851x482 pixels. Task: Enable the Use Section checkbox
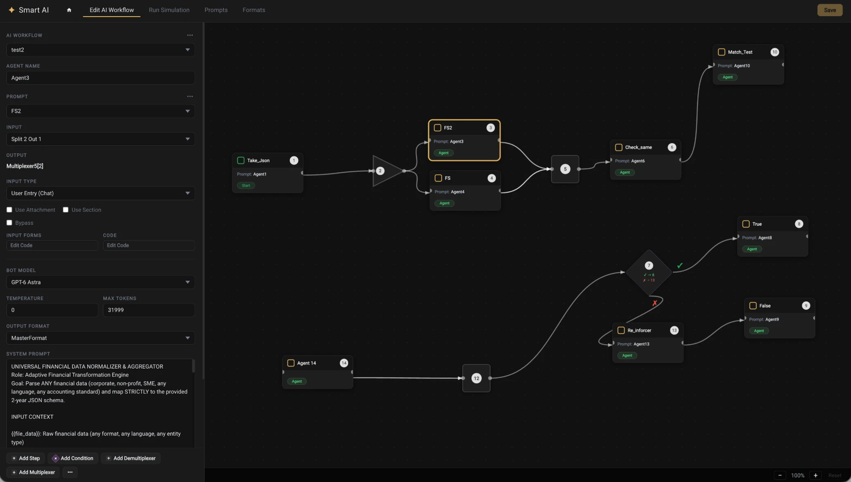coord(65,210)
